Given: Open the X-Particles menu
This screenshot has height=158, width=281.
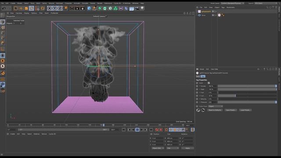Looking at the screenshot, I should [127, 3].
